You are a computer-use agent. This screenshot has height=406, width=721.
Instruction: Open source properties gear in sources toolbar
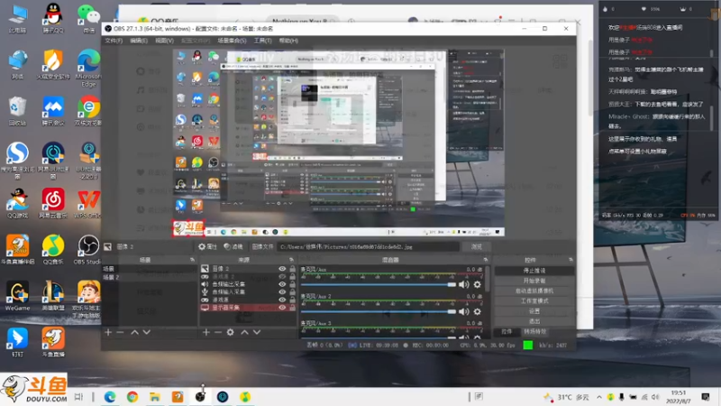tap(231, 332)
